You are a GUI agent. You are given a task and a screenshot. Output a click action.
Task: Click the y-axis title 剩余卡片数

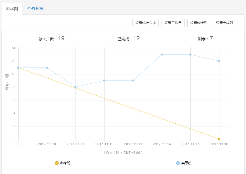pyautogui.click(x=7, y=82)
